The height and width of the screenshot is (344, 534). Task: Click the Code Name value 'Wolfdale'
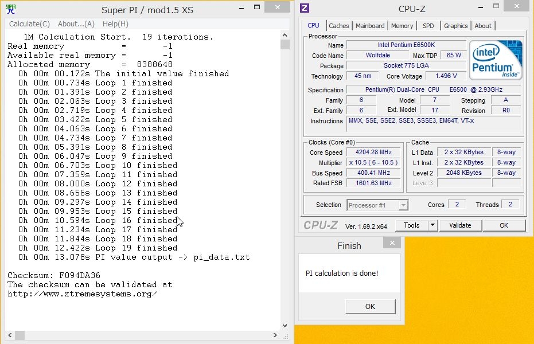click(x=377, y=55)
